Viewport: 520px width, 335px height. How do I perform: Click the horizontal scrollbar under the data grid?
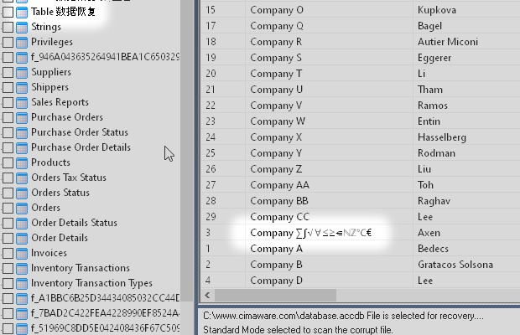[277, 295]
